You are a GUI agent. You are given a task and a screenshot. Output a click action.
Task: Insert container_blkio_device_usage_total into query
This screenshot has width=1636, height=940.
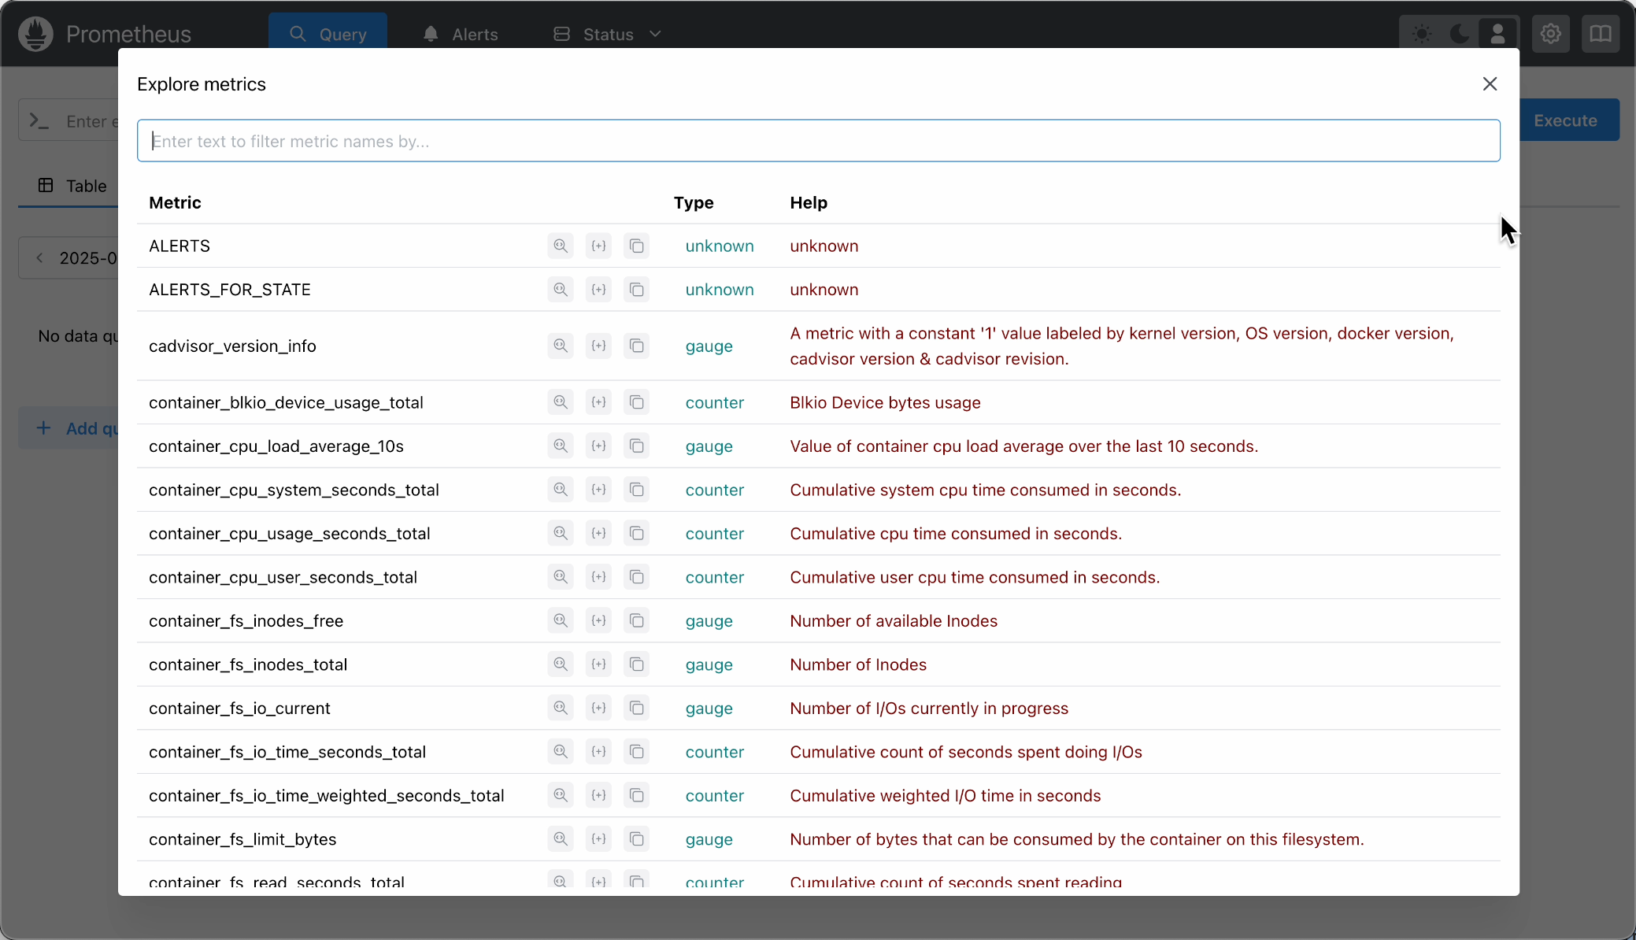598,402
